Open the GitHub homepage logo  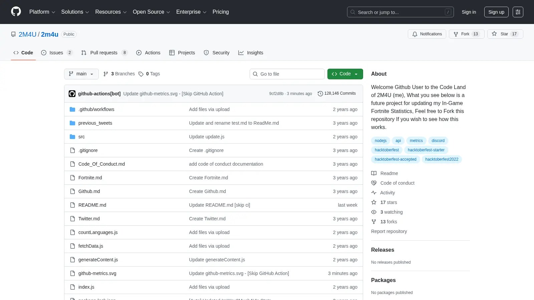16,12
